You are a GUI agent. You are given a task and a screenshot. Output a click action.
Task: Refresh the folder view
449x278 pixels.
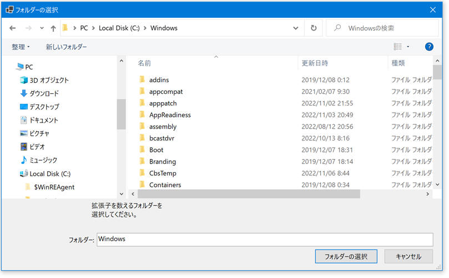pyautogui.click(x=314, y=28)
